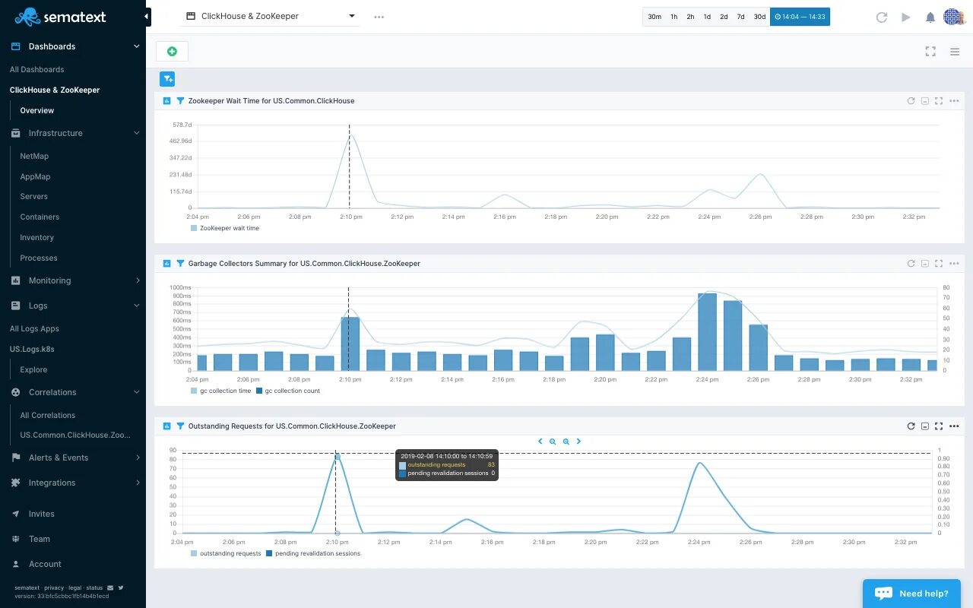973x608 pixels.
Task: Open the user avatar menu
Action: (x=953, y=17)
